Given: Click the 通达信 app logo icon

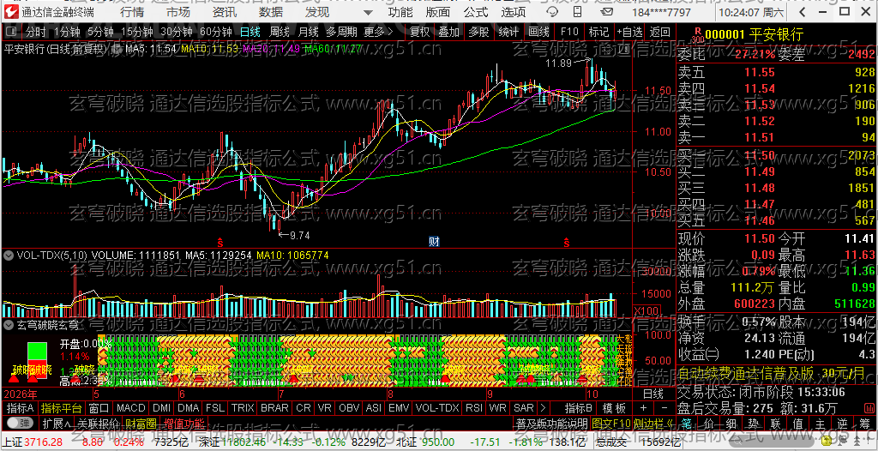Looking at the screenshot, I should (13, 12).
